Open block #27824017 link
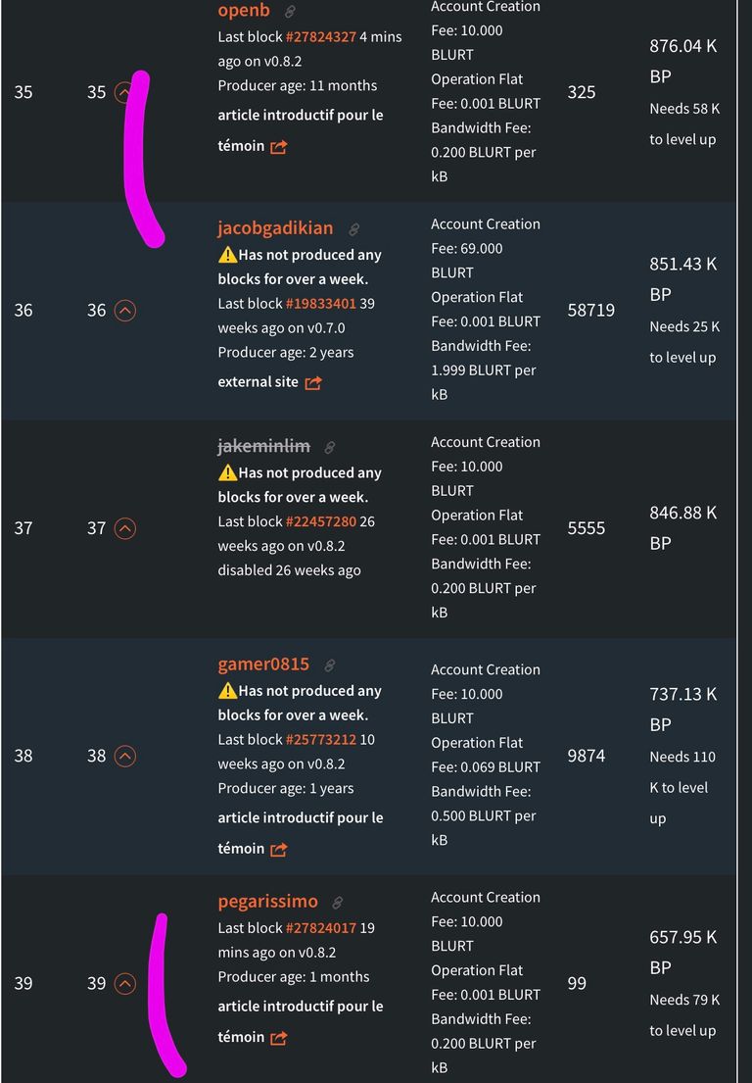752x1083 pixels. click(x=321, y=928)
